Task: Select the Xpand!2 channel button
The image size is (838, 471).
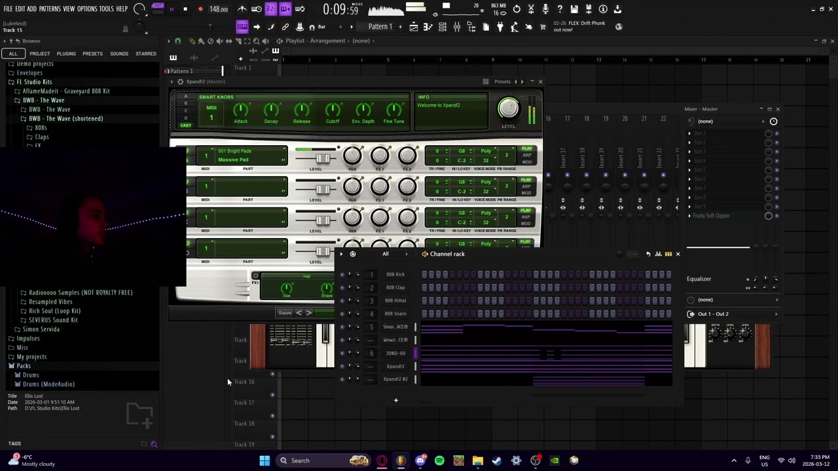Action: pos(395,366)
